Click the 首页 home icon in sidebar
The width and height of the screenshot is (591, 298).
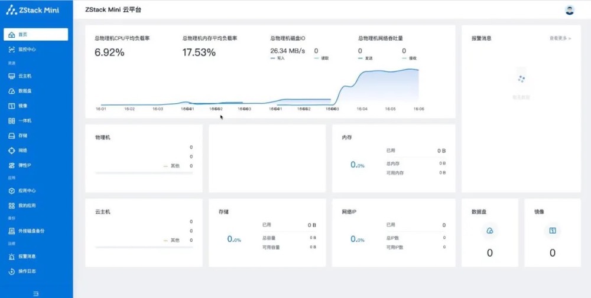coord(12,34)
